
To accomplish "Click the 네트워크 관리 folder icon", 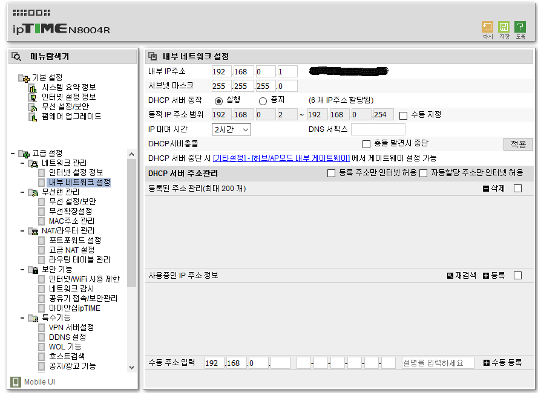I will pos(33,164).
